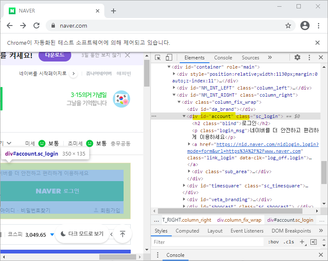The image size is (328, 261).
Task: Expand the NM_INT_LEFT div node
Action: (174, 87)
